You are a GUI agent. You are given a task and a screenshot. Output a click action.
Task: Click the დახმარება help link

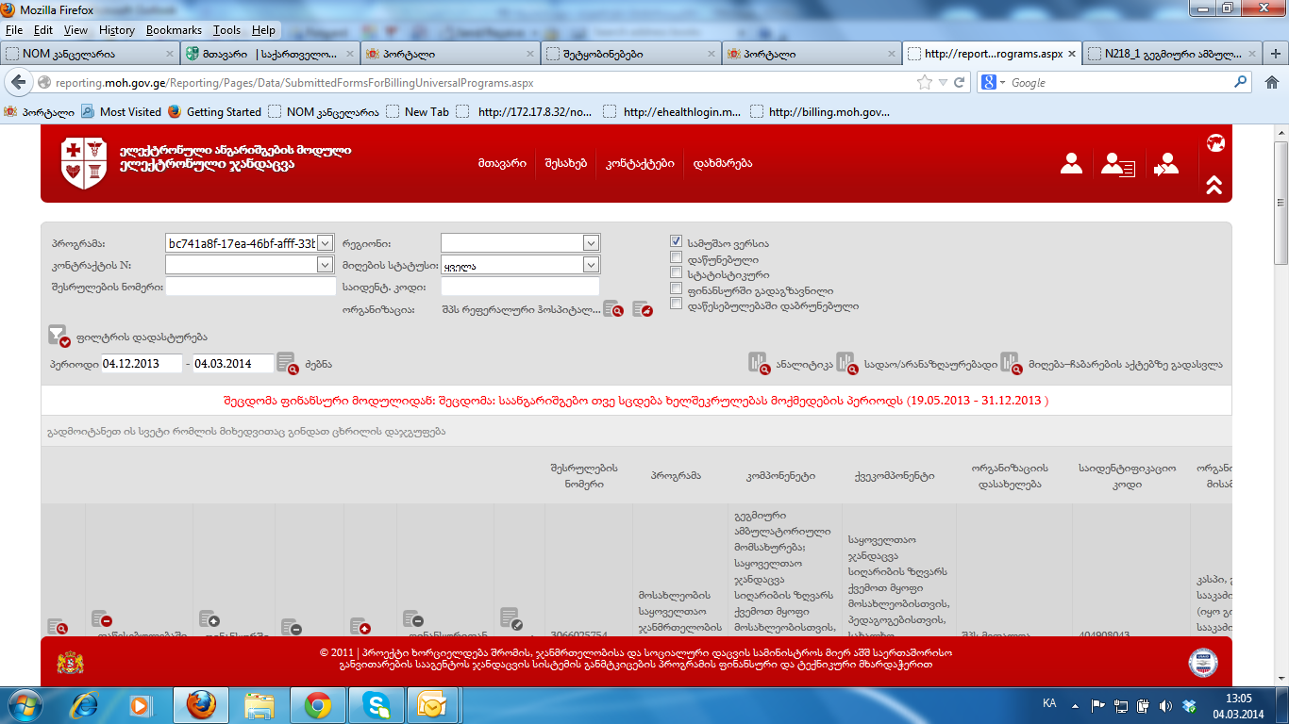click(x=722, y=163)
